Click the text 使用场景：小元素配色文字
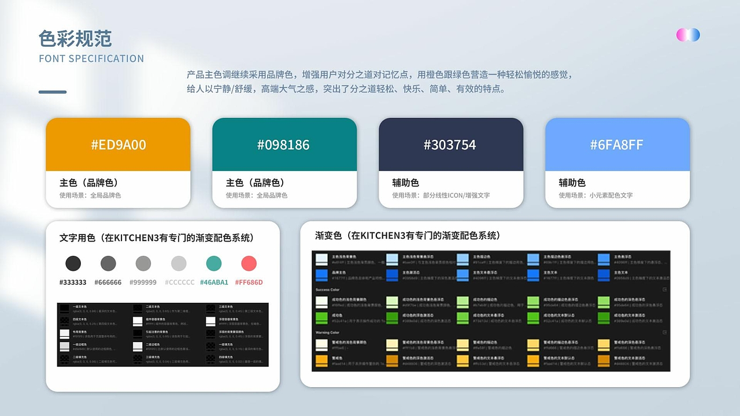This screenshot has height=416, width=740. click(596, 195)
